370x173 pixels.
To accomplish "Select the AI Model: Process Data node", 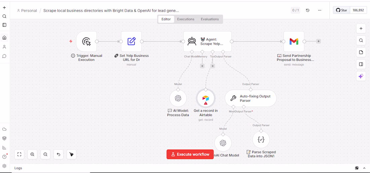I will point(178,98).
